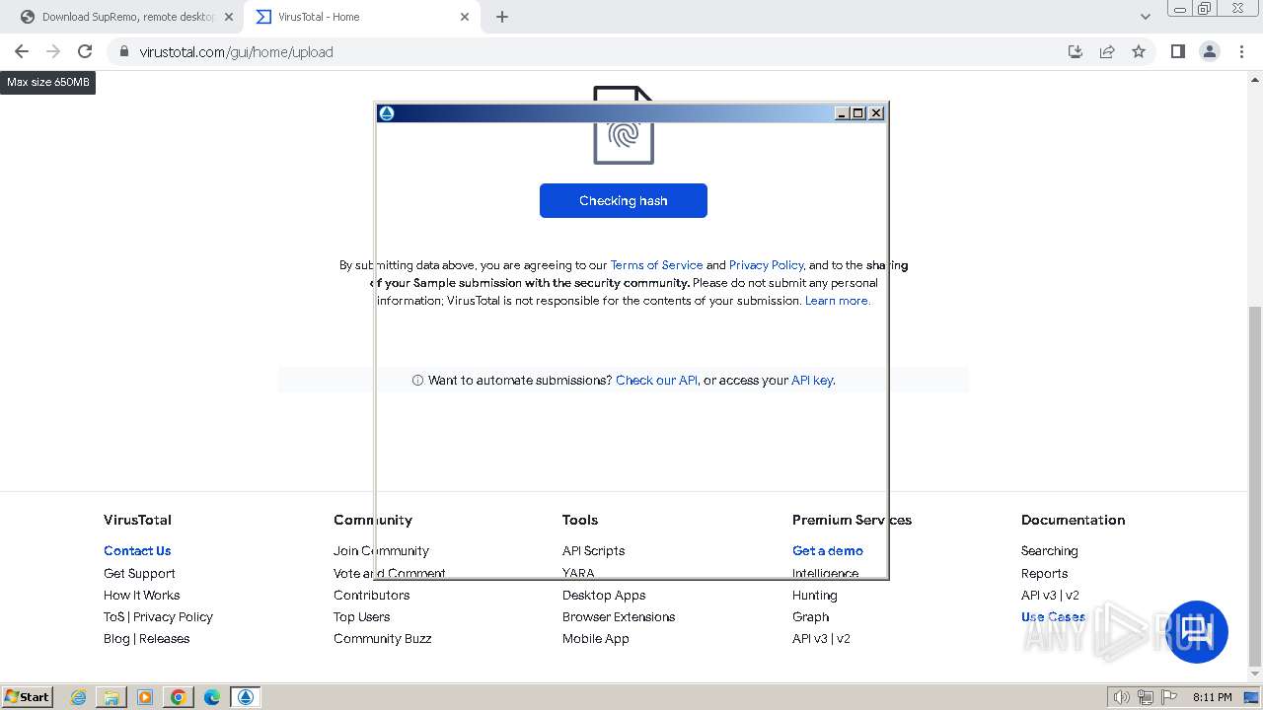Click the page vertical scrollbar thumb
The image size is (1263, 710).
1255,486
